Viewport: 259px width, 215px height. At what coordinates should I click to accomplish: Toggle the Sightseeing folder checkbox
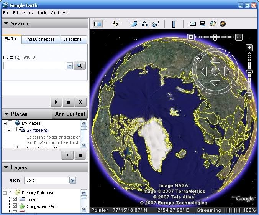point(15,129)
